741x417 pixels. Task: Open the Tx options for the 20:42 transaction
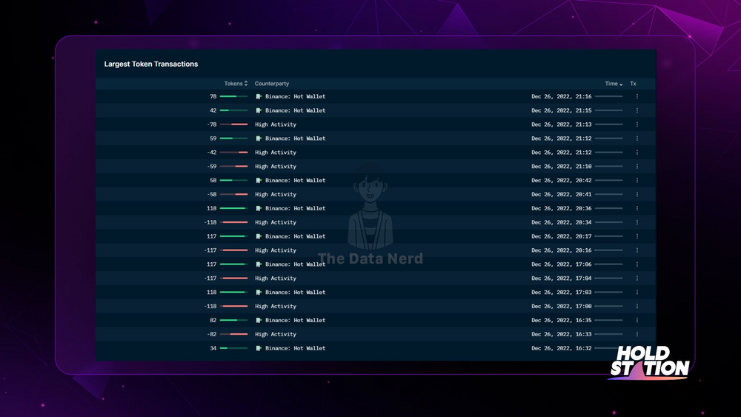637,181
